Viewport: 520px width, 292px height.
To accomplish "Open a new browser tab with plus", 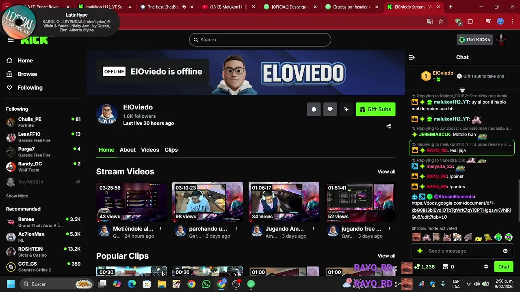I will coord(451,7).
